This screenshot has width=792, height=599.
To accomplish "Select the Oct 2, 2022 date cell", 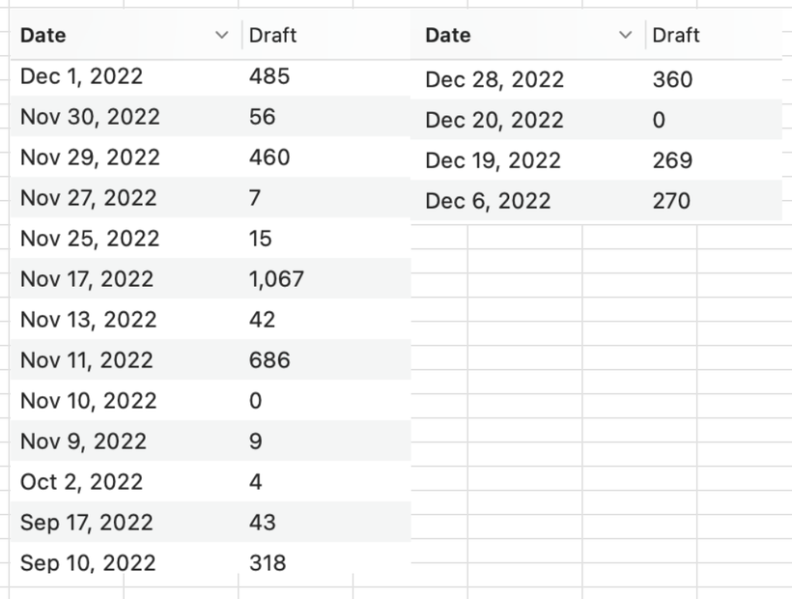I will coord(127,482).
